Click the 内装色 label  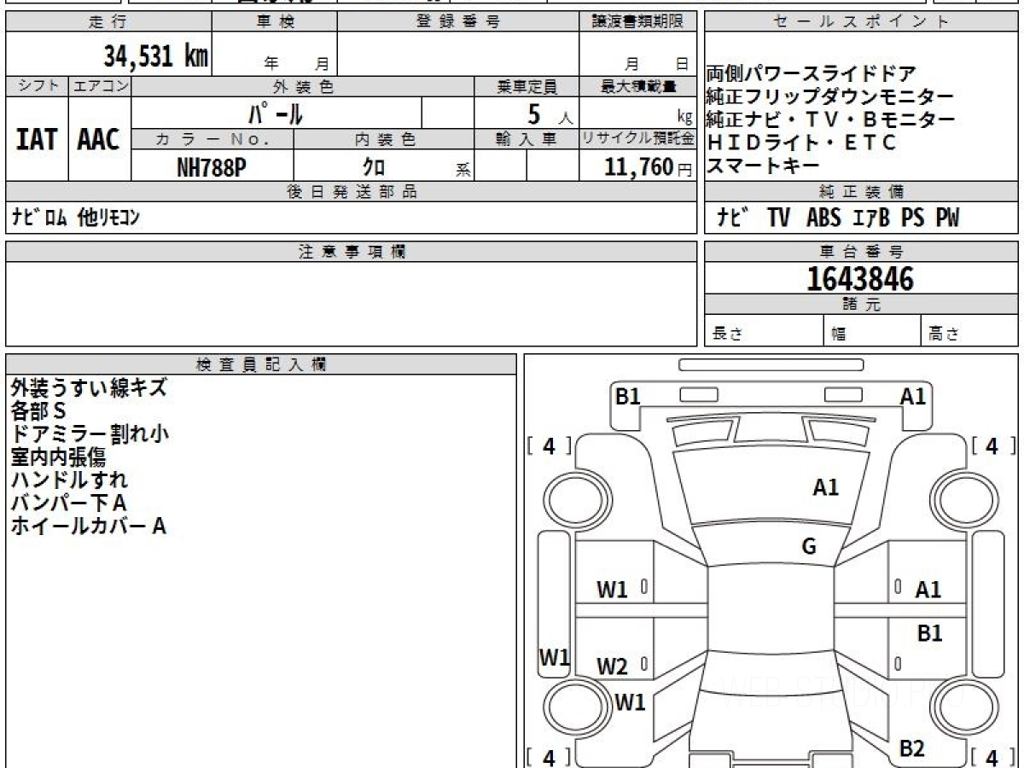click(x=384, y=139)
